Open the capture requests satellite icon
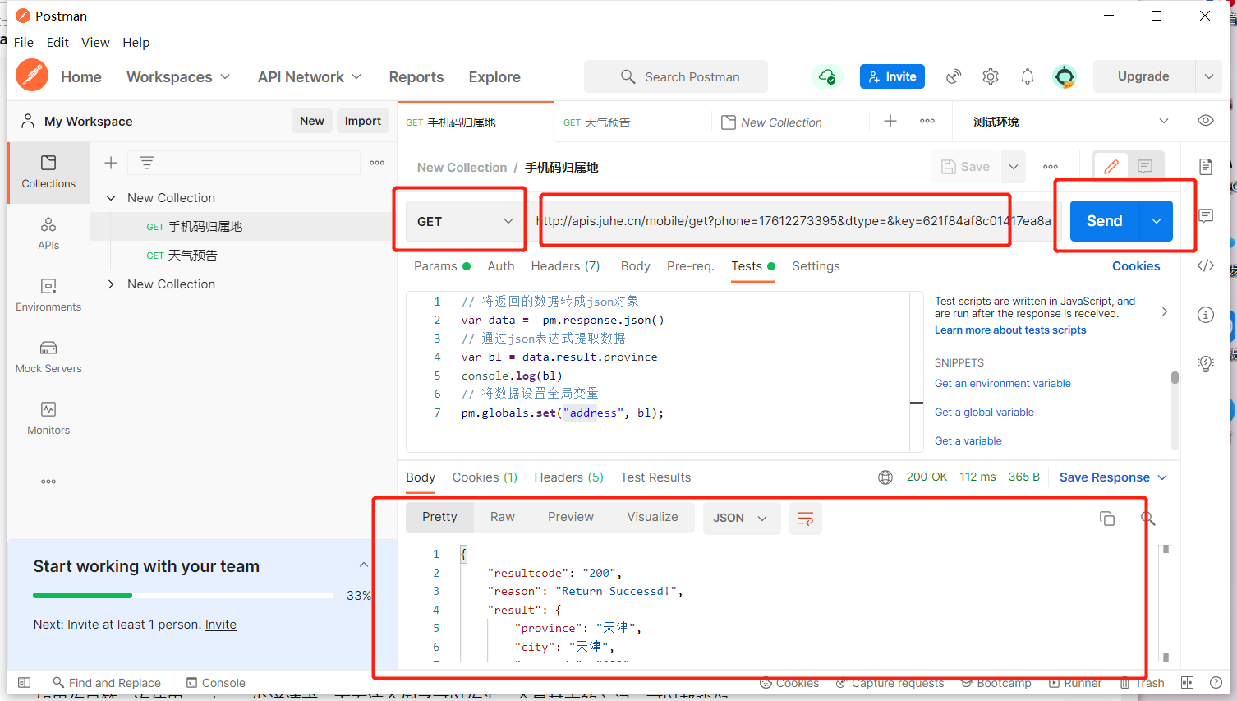1237x701 pixels. (954, 76)
